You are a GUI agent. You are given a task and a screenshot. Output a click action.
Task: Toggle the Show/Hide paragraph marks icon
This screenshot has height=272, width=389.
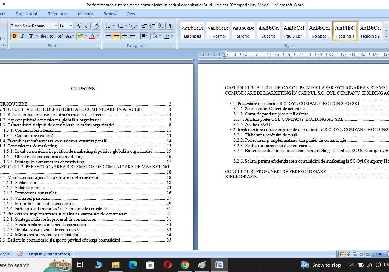click(170, 26)
